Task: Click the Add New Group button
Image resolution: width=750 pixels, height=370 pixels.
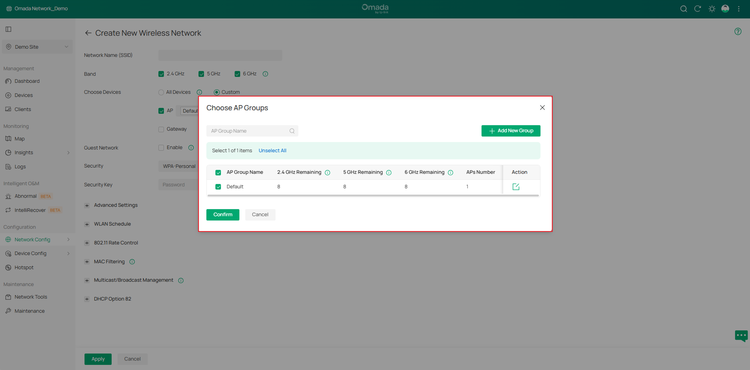Action: coord(511,131)
